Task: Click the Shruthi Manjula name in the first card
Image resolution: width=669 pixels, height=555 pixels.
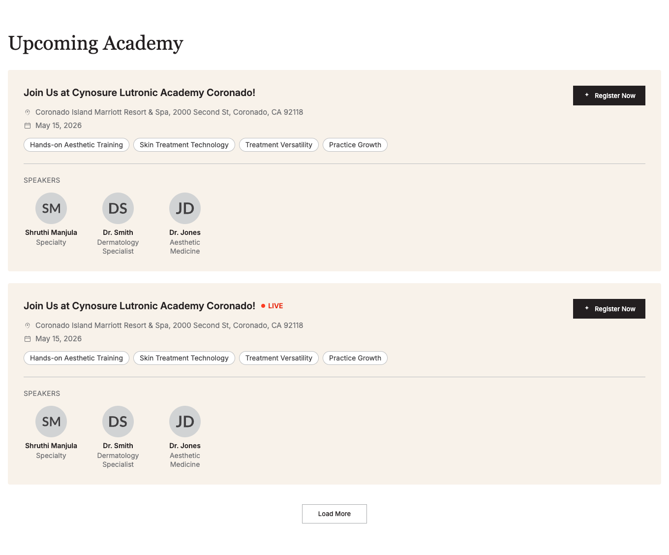Action: point(51,232)
